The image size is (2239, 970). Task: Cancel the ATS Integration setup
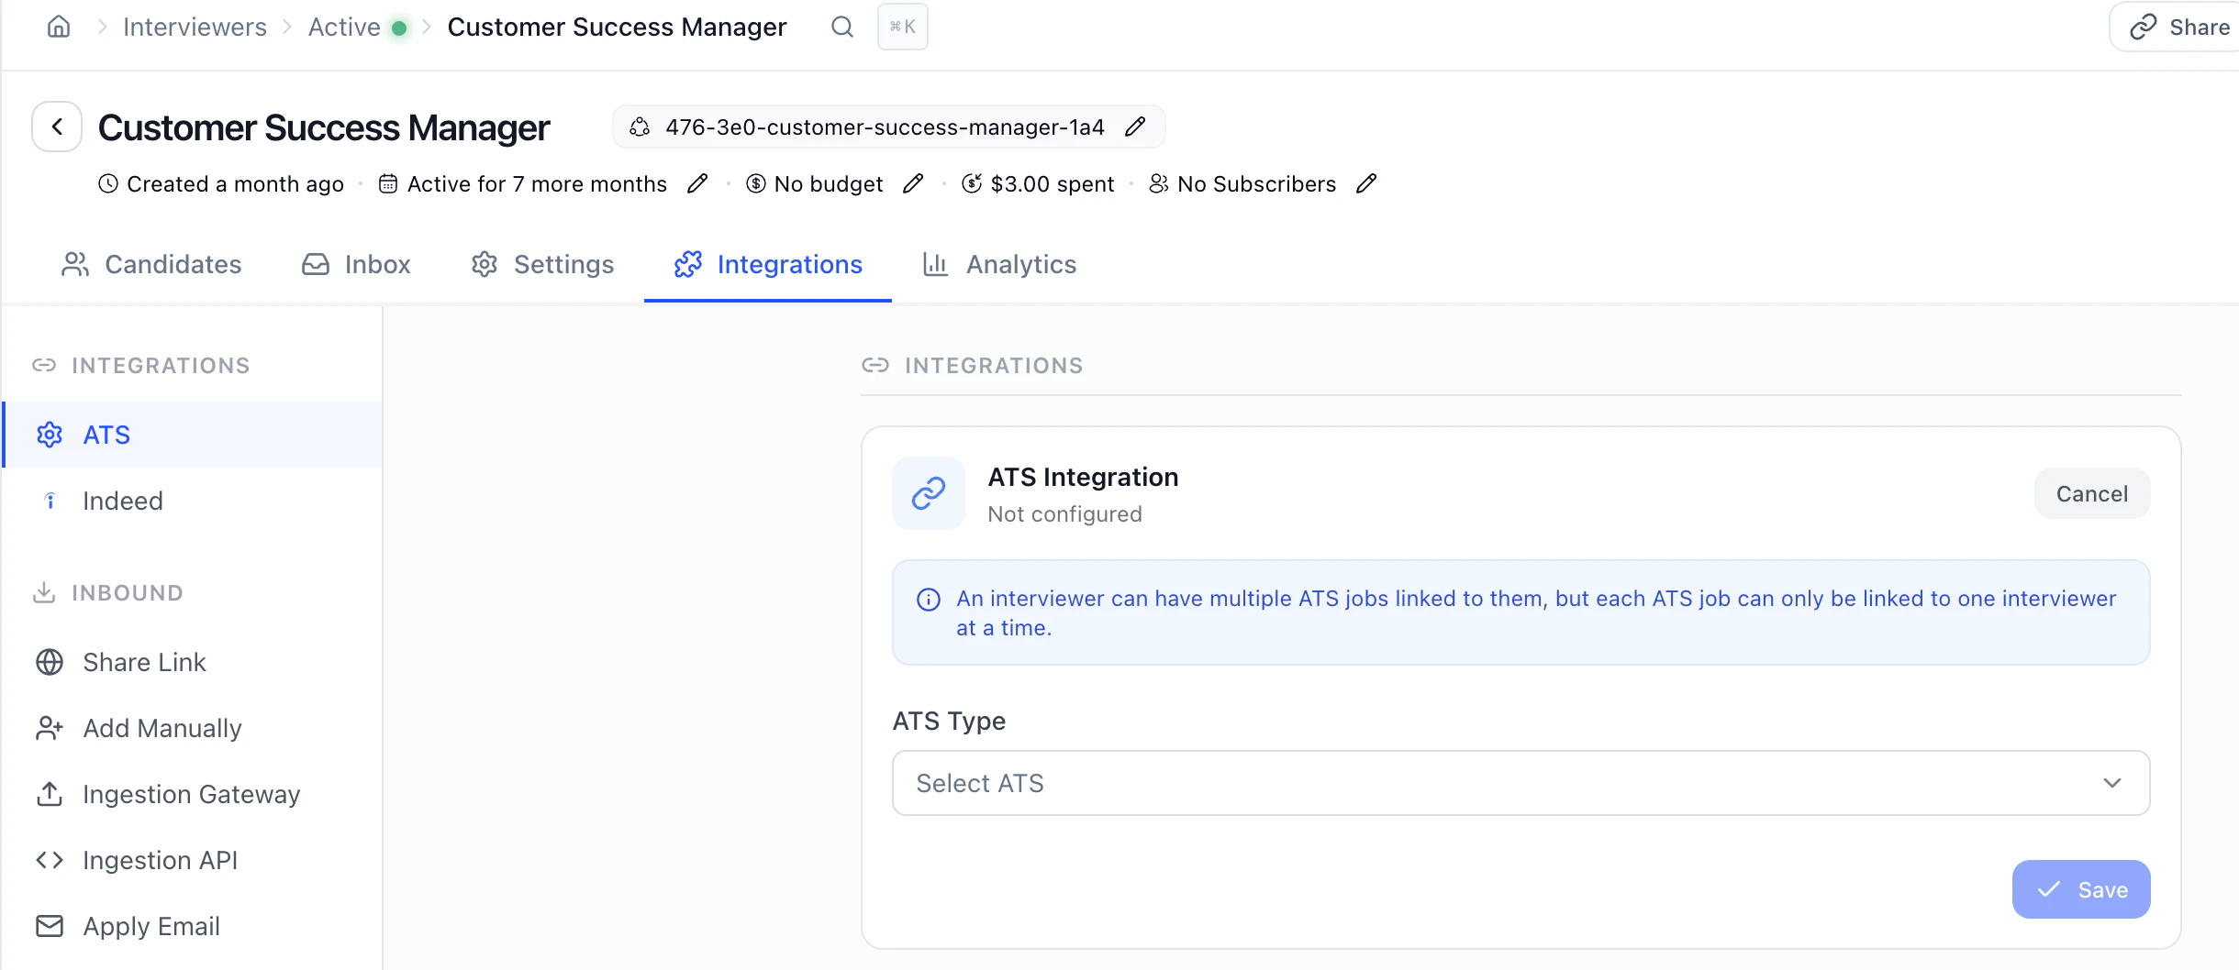2092,493
